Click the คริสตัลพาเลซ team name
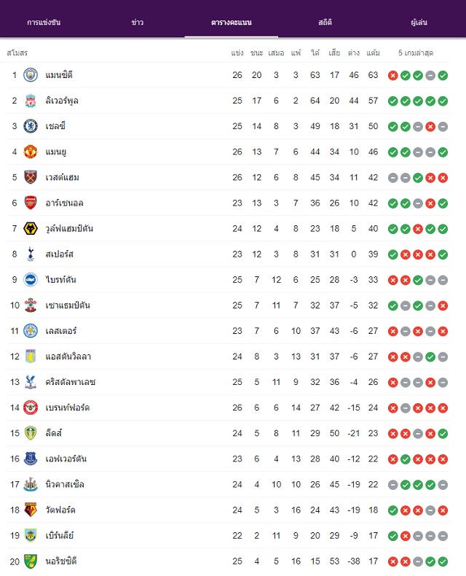The image size is (466, 576). click(x=71, y=382)
